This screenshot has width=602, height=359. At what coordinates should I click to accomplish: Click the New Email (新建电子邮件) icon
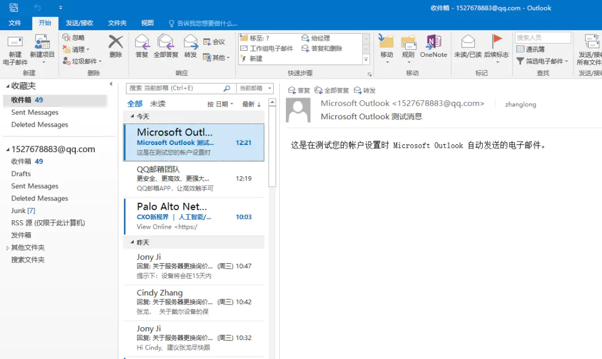[16, 50]
